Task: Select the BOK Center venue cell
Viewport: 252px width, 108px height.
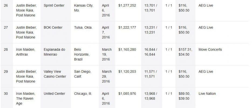Action: click(53, 28)
